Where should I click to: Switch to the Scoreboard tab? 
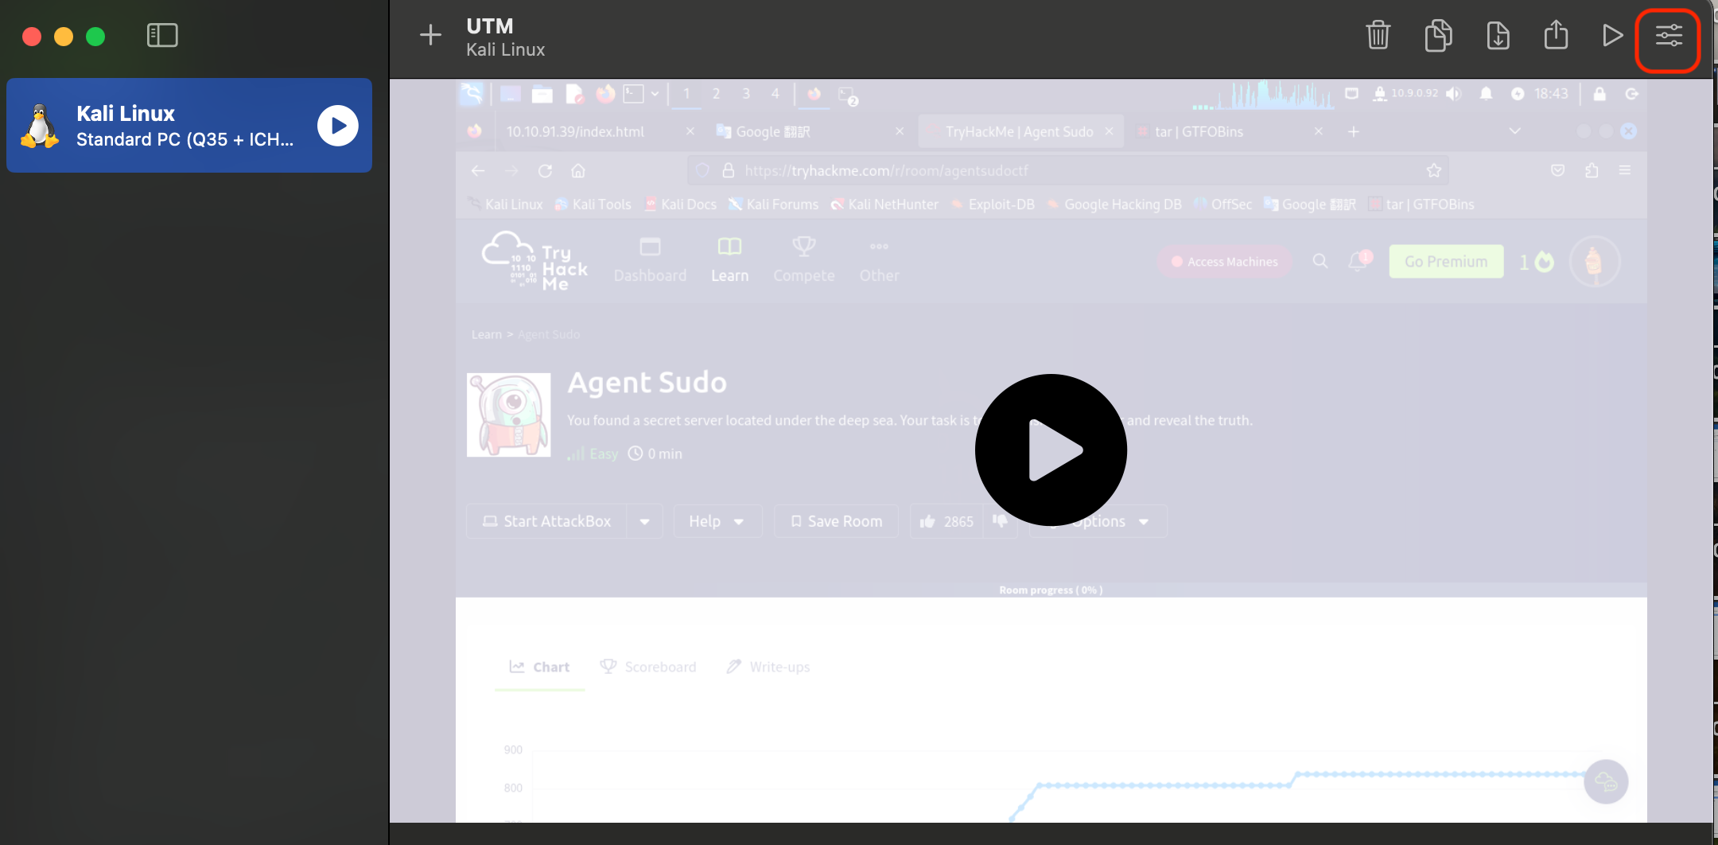648,667
